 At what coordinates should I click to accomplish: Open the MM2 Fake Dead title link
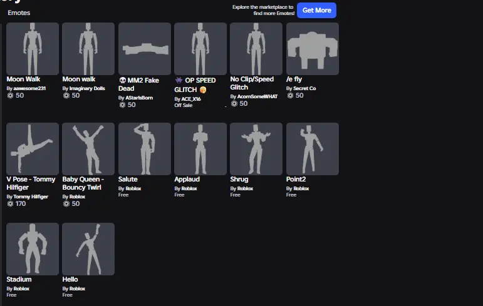coord(138,84)
